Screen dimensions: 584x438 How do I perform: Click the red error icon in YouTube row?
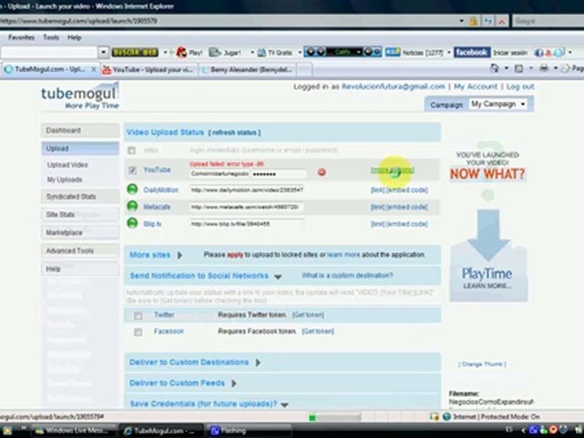pos(322,172)
